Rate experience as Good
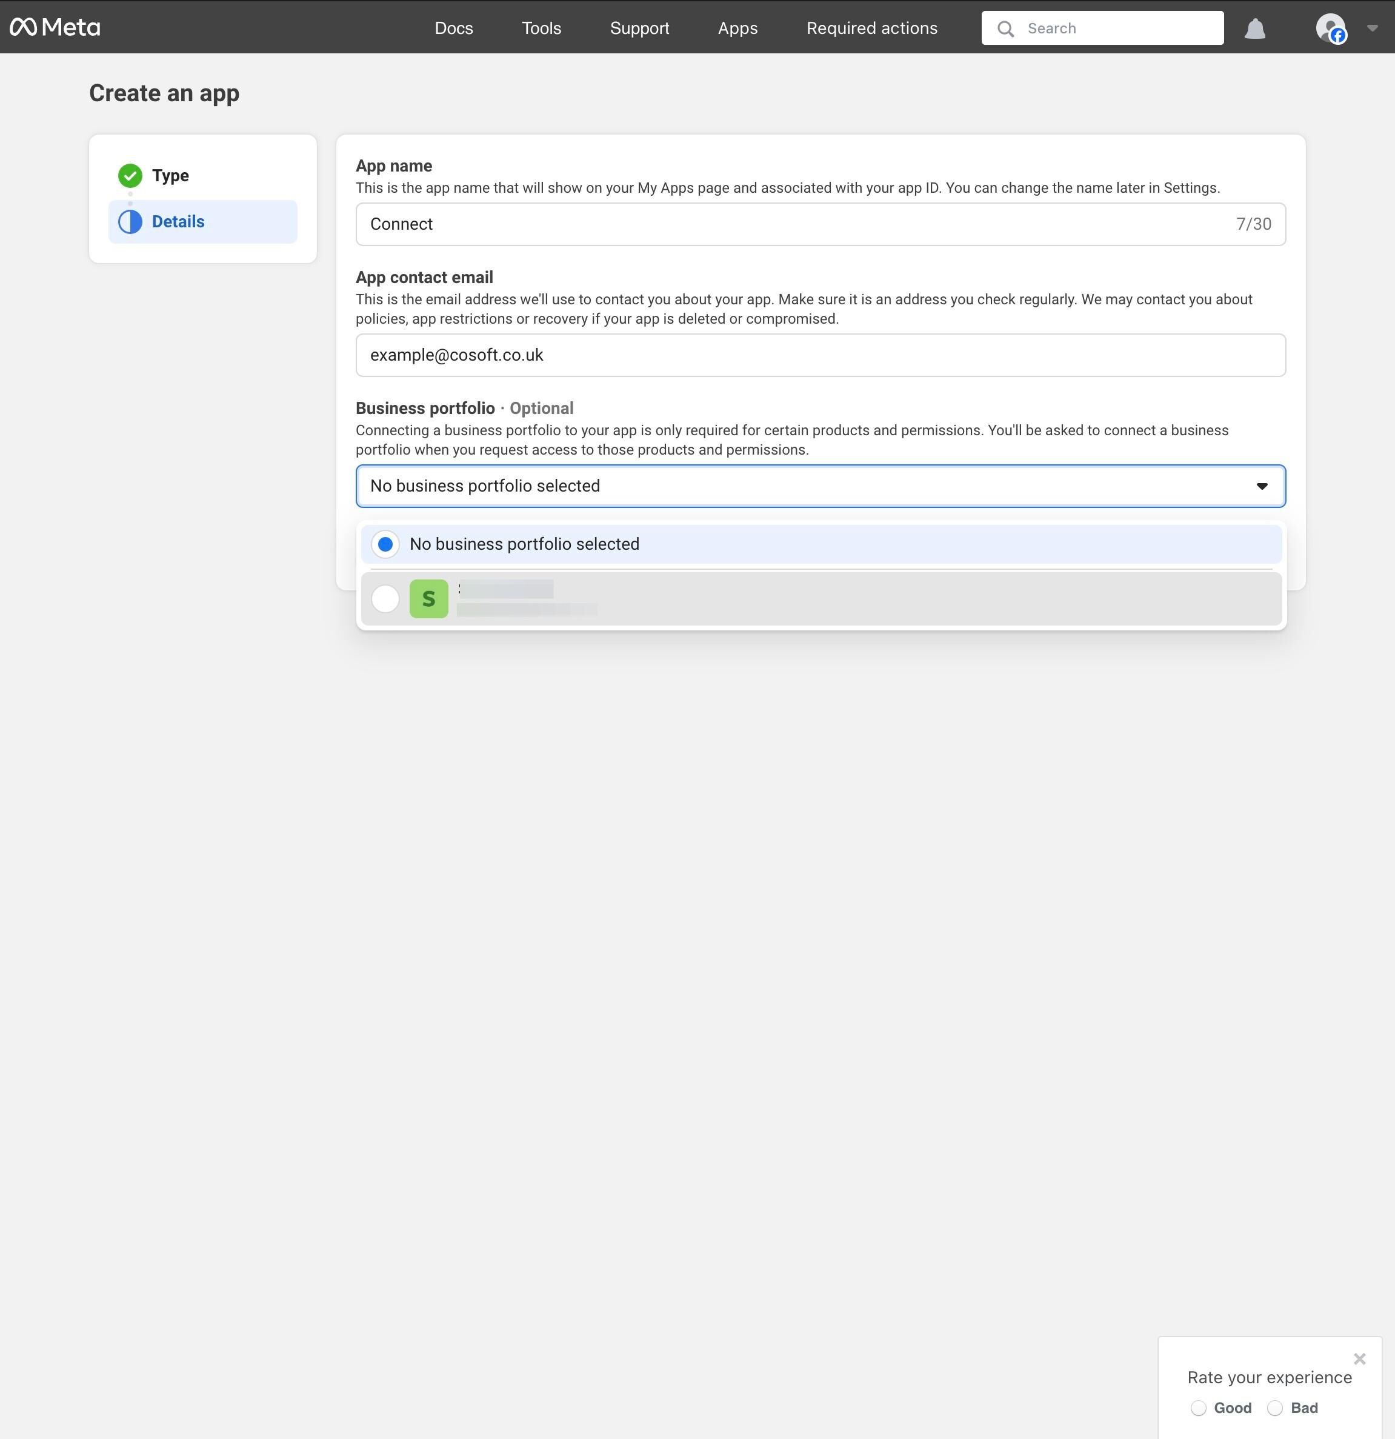The image size is (1395, 1439). [1197, 1407]
